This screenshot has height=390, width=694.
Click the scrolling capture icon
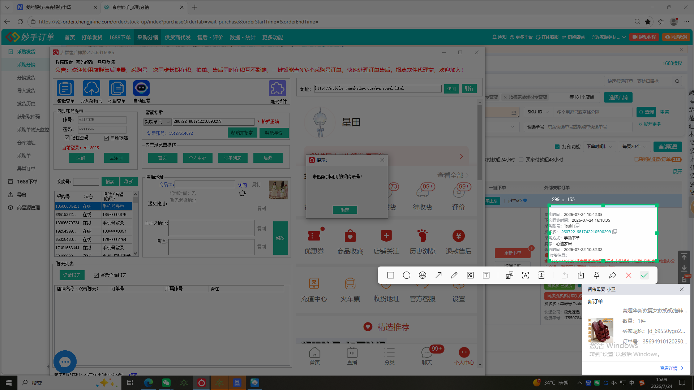click(x=541, y=276)
